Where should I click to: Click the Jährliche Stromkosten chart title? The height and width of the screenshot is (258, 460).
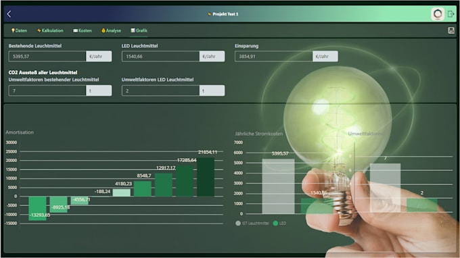click(x=258, y=134)
